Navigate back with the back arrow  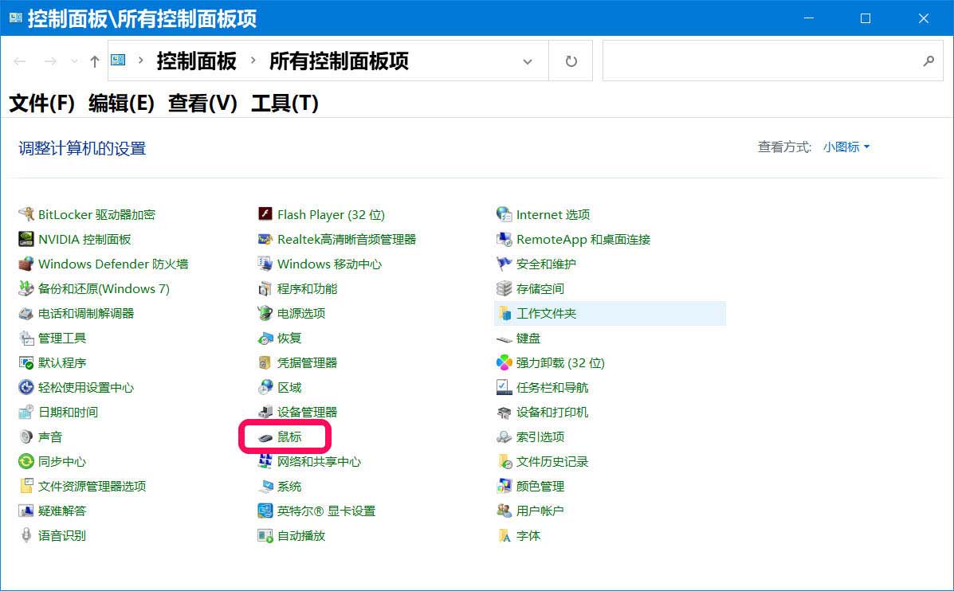click(19, 61)
